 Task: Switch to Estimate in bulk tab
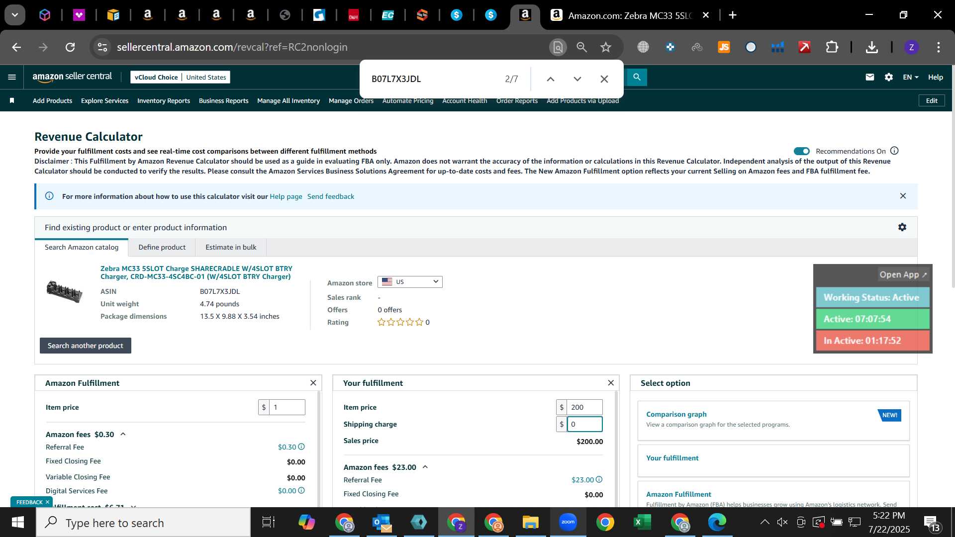pyautogui.click(x=231, y=247)
